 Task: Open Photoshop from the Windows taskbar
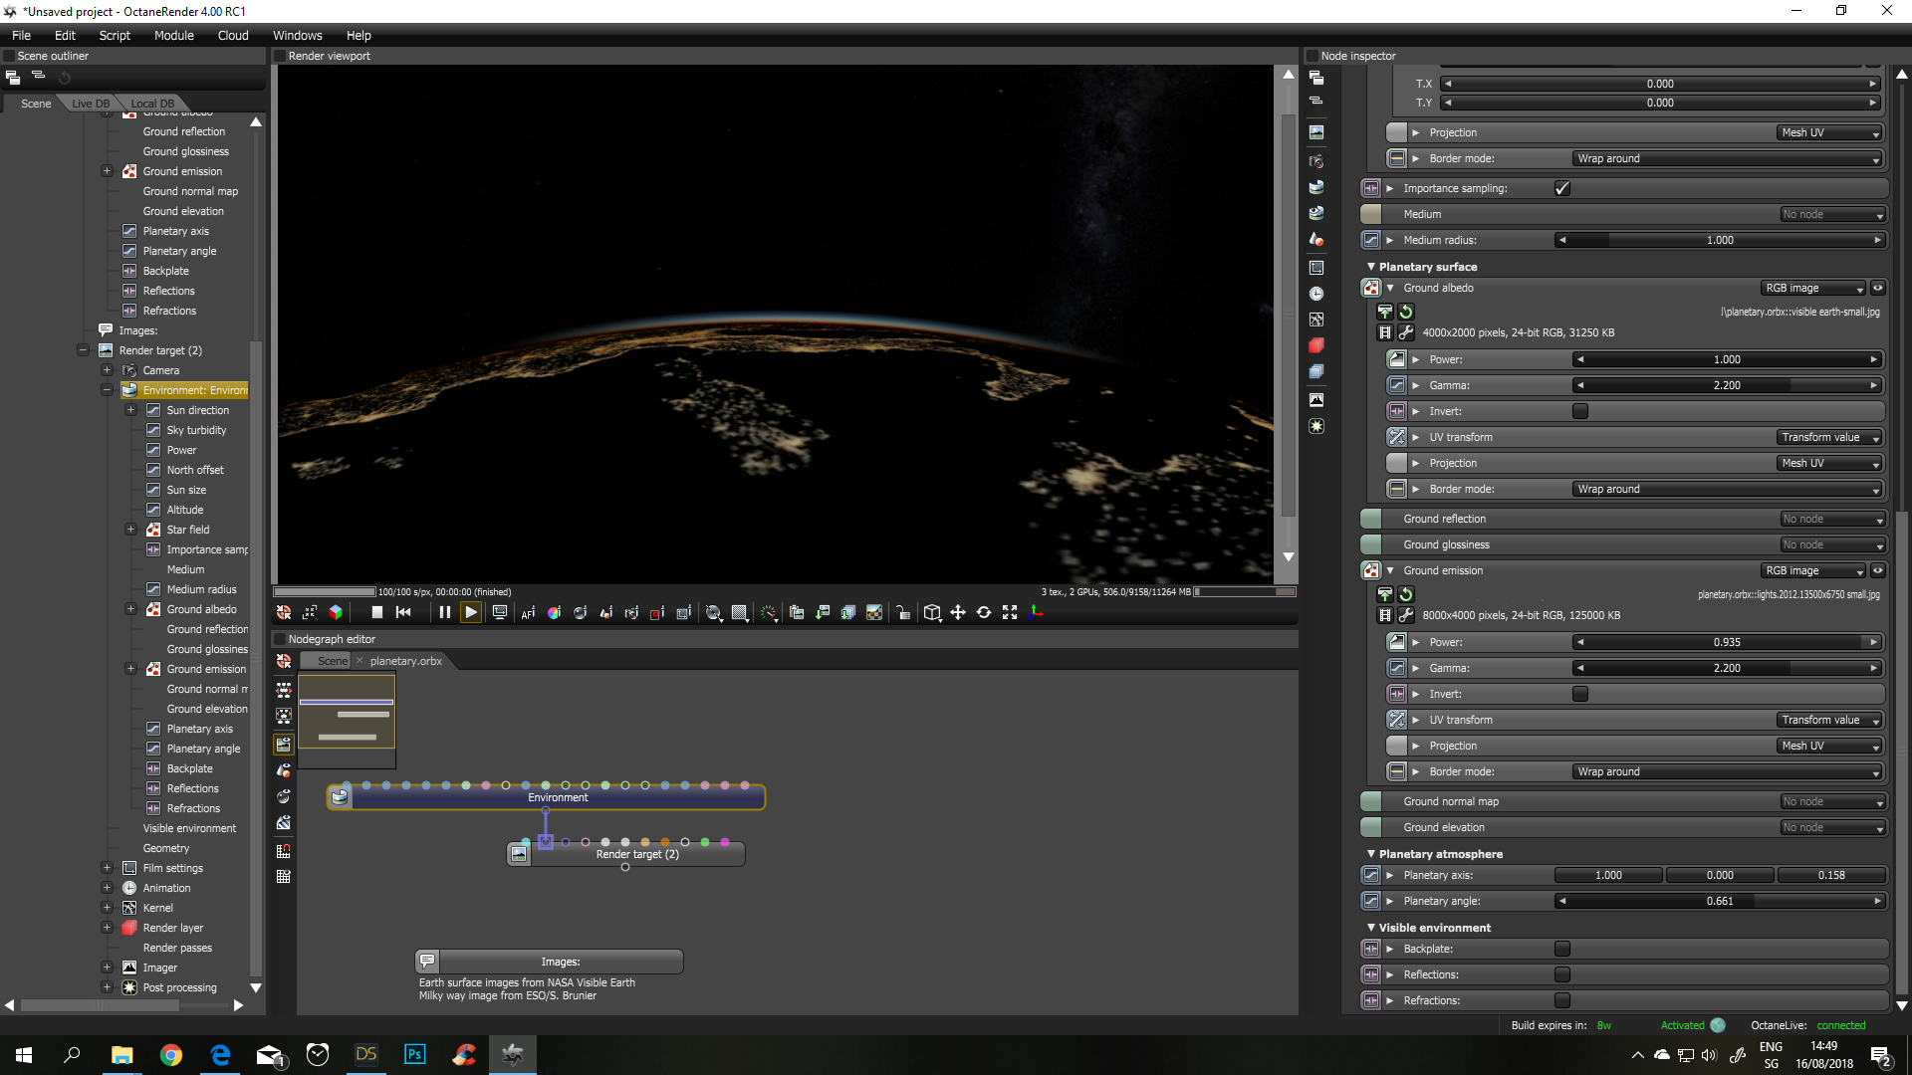click(414, 1055)
